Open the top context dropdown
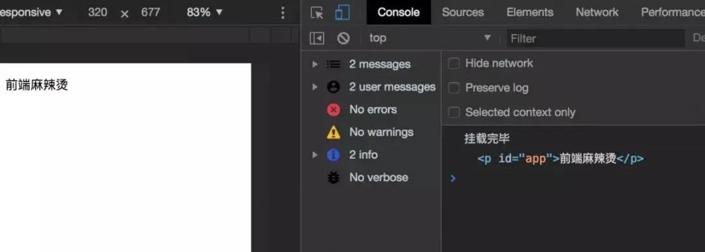 point(430,38)
